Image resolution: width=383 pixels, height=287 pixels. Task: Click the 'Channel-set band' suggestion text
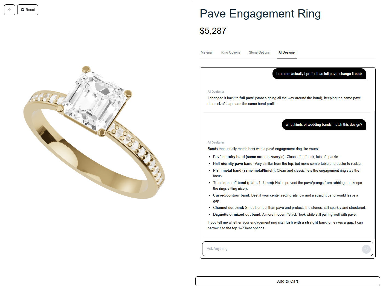[228, 208]
